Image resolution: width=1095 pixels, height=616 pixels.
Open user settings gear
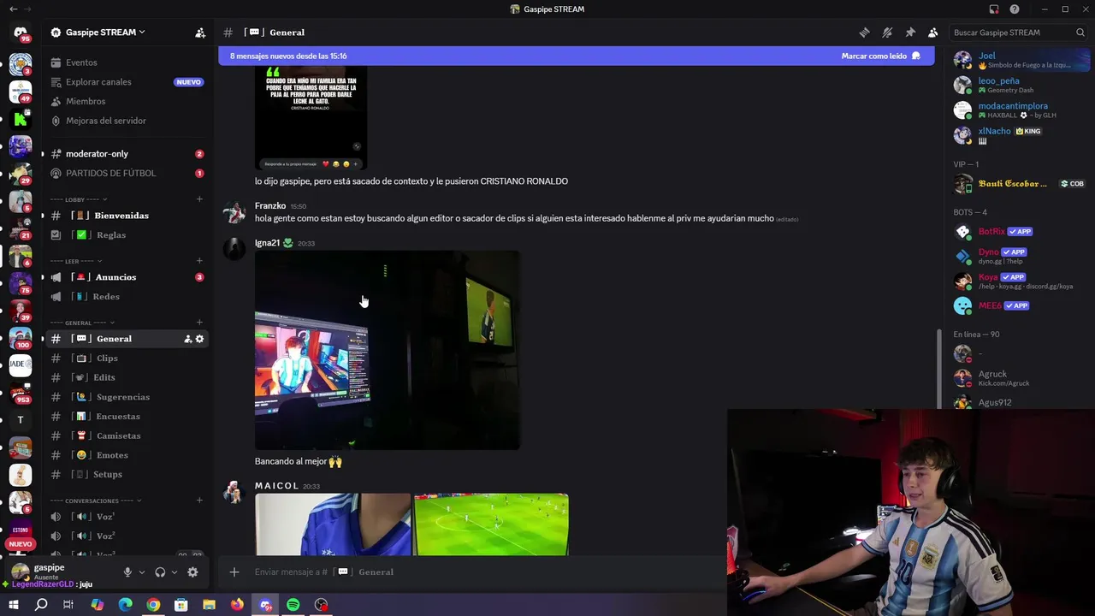click(x=192, y=572)
